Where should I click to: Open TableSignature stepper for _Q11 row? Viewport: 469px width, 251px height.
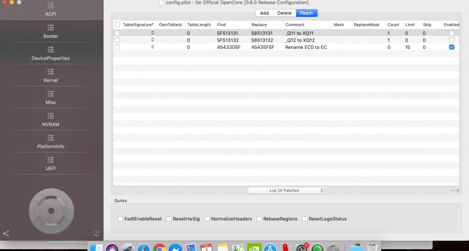click(x=152, y=33)
